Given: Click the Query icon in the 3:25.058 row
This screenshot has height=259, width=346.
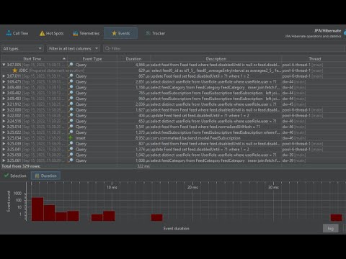Looking at the screenshot, I should tap(71, 155).
